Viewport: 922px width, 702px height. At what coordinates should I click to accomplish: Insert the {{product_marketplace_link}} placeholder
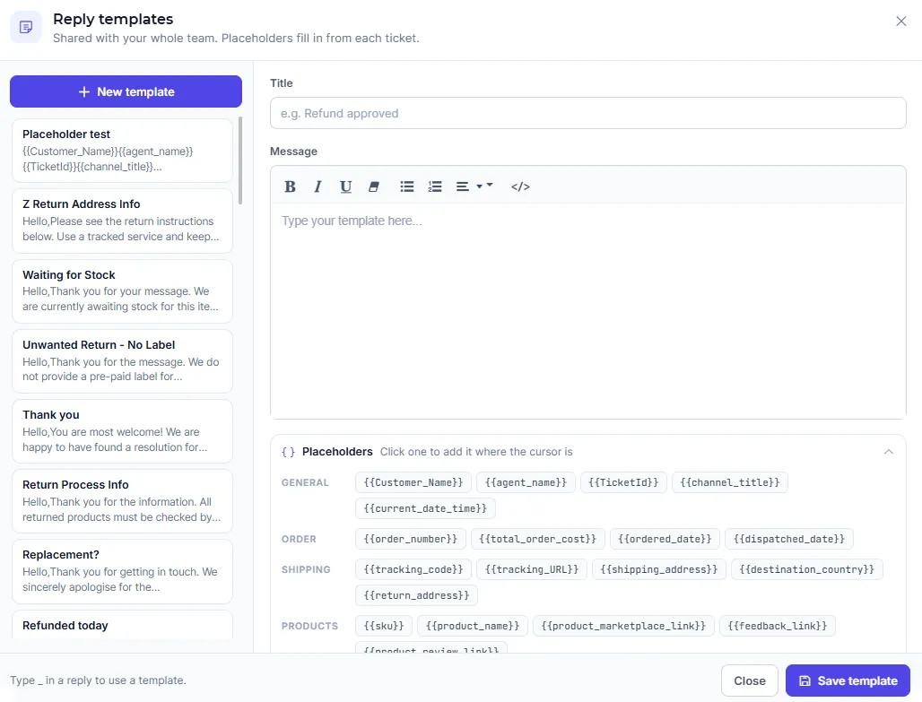623,626
